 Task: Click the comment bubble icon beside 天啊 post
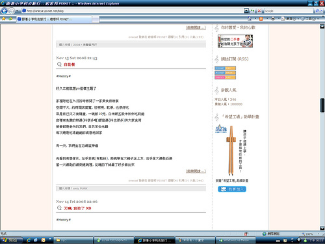pyautogui.click(x=59, y=208)
